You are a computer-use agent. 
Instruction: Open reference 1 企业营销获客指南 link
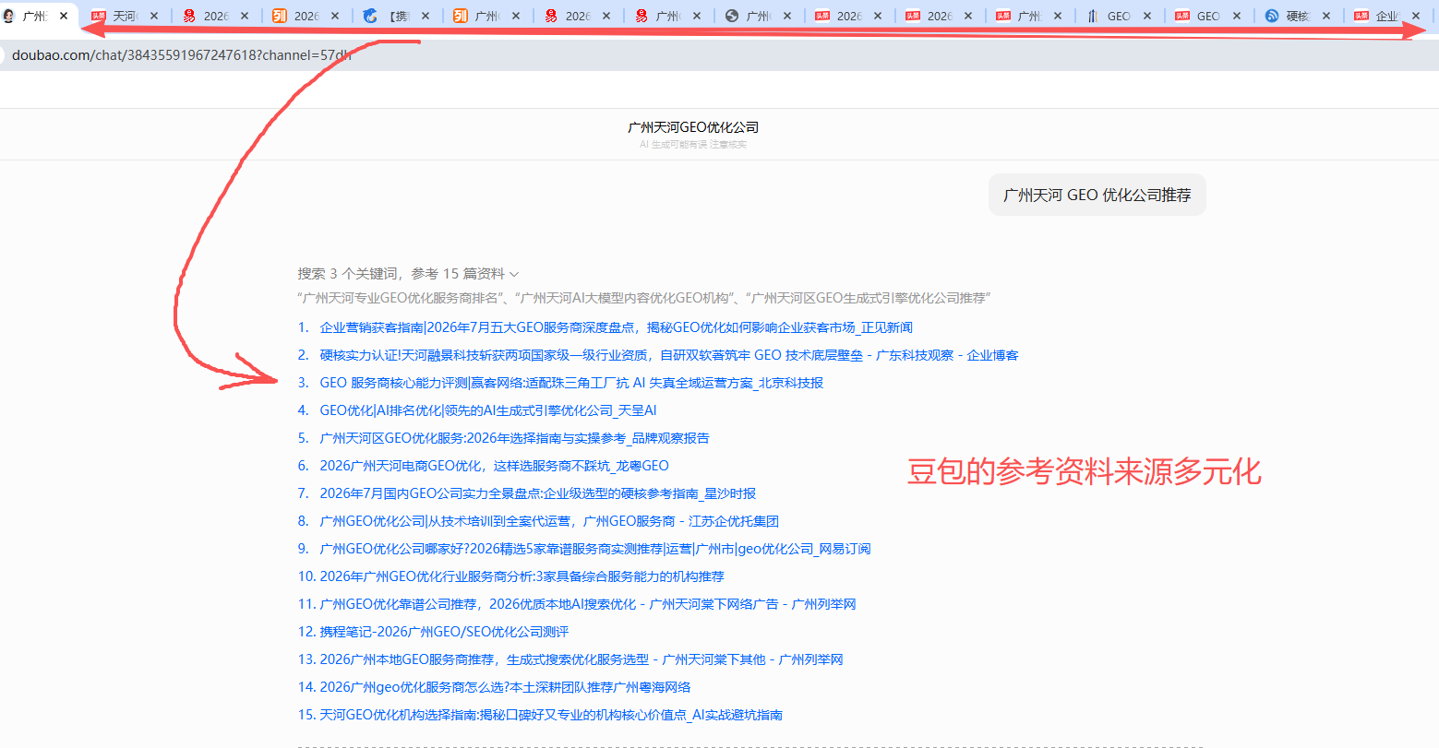tap(616, 327)
